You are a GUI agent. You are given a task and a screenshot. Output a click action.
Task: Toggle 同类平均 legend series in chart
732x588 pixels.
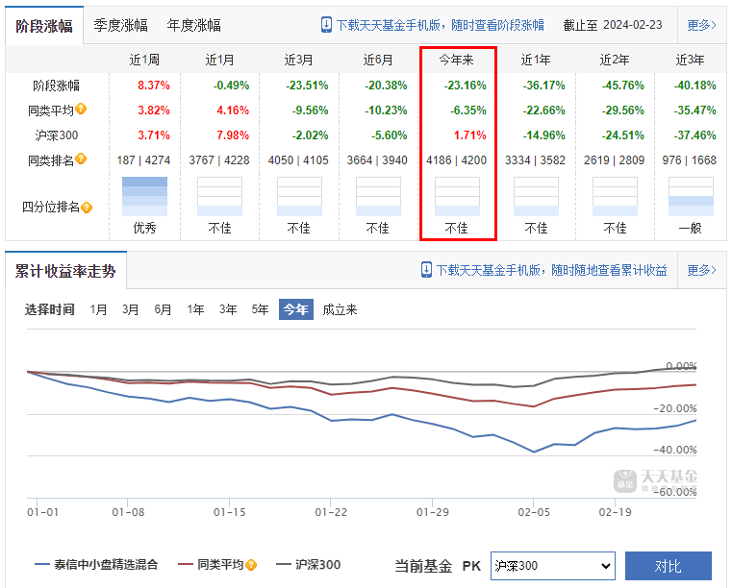coord(212,565)
